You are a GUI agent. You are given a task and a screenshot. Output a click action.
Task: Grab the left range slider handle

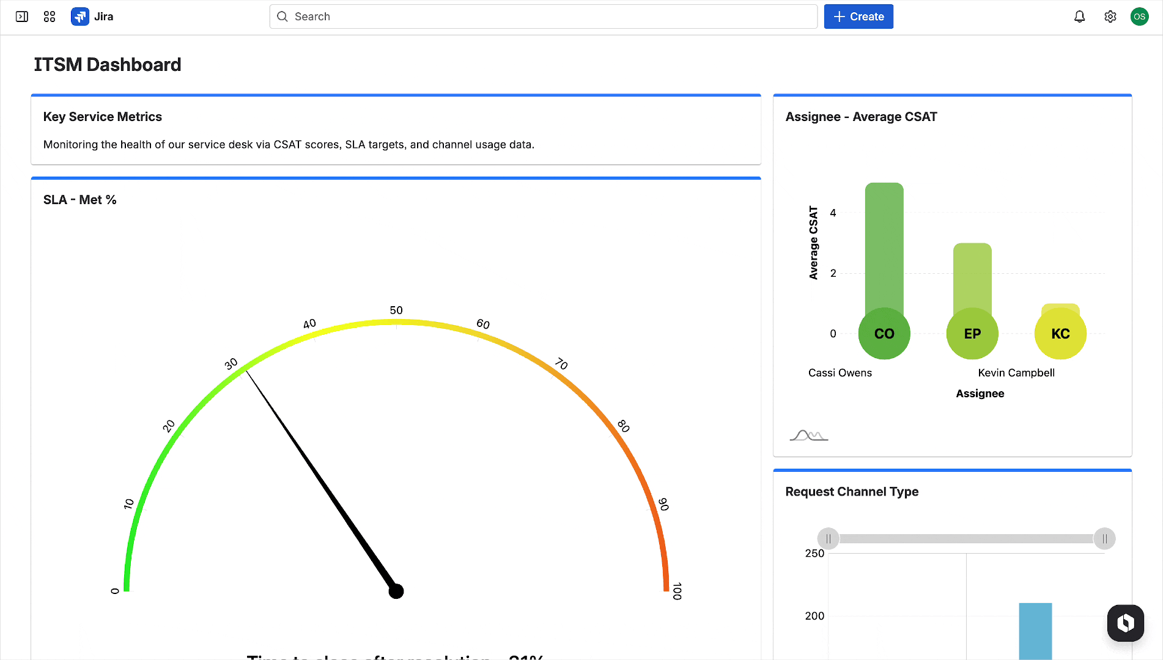[829, 539]
